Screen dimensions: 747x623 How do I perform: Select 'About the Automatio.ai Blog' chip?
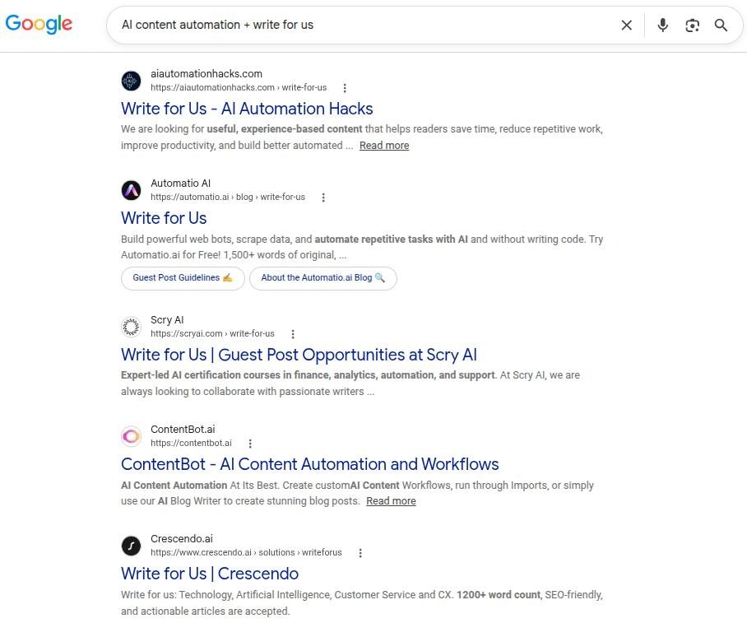323,278
